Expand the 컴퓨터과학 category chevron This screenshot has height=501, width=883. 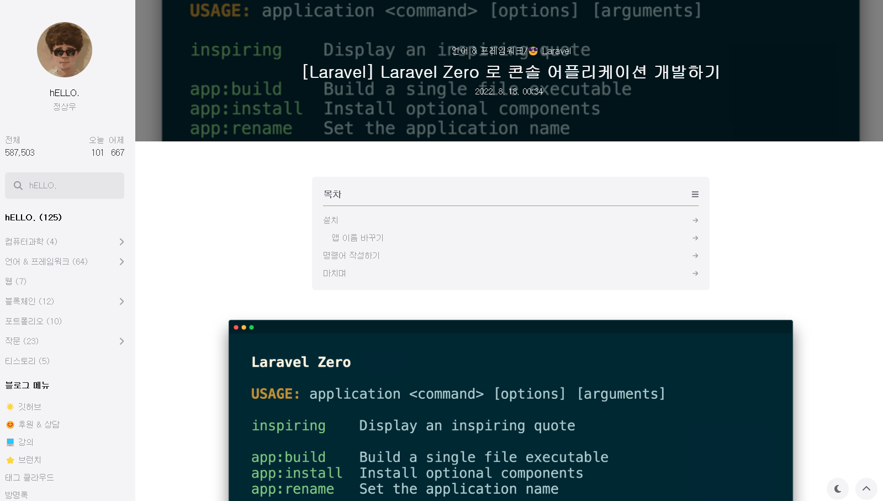121,242
